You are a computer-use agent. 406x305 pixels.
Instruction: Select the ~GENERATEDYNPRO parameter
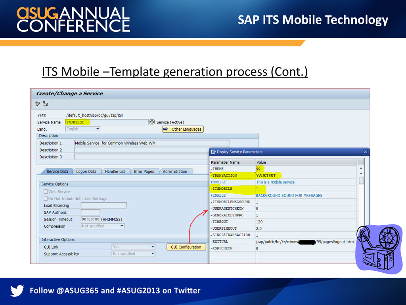pyautogui.click(x=232, y=215)
